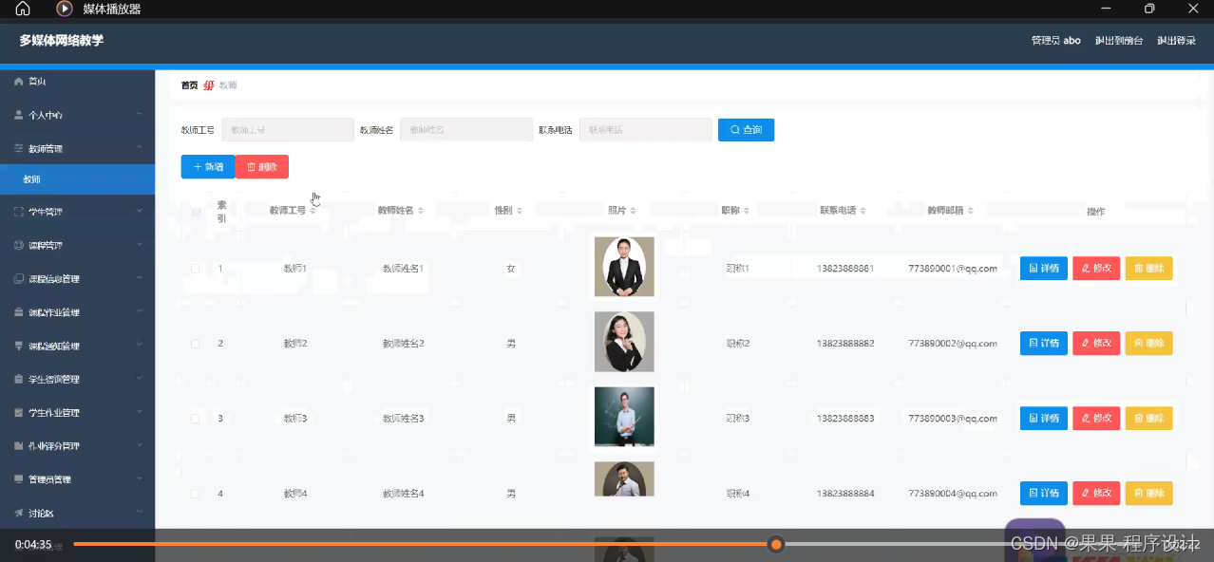This screenshot has height=562, width=1214.
Task: Click the icon beside 课程信息管理
Action: coord(19,279)
